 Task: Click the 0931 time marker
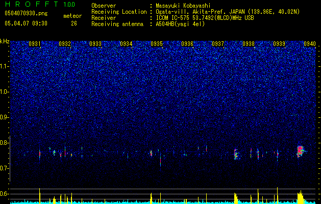[34, 43]
